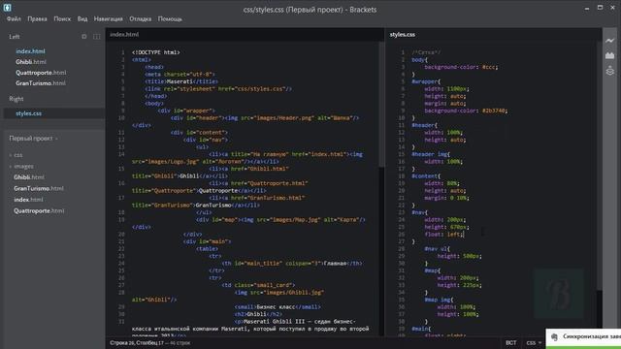Click the split view layout icon
This screenshot has width=621, height=349.
(x=97, y=37)
